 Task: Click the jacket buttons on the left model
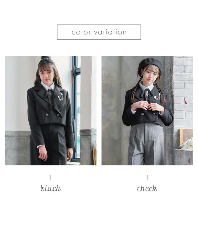53,115
